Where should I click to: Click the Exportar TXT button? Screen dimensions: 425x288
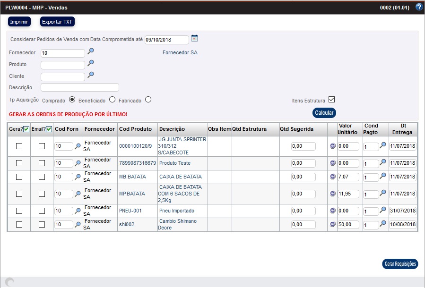pyautogui.click(x=57, y=22)
